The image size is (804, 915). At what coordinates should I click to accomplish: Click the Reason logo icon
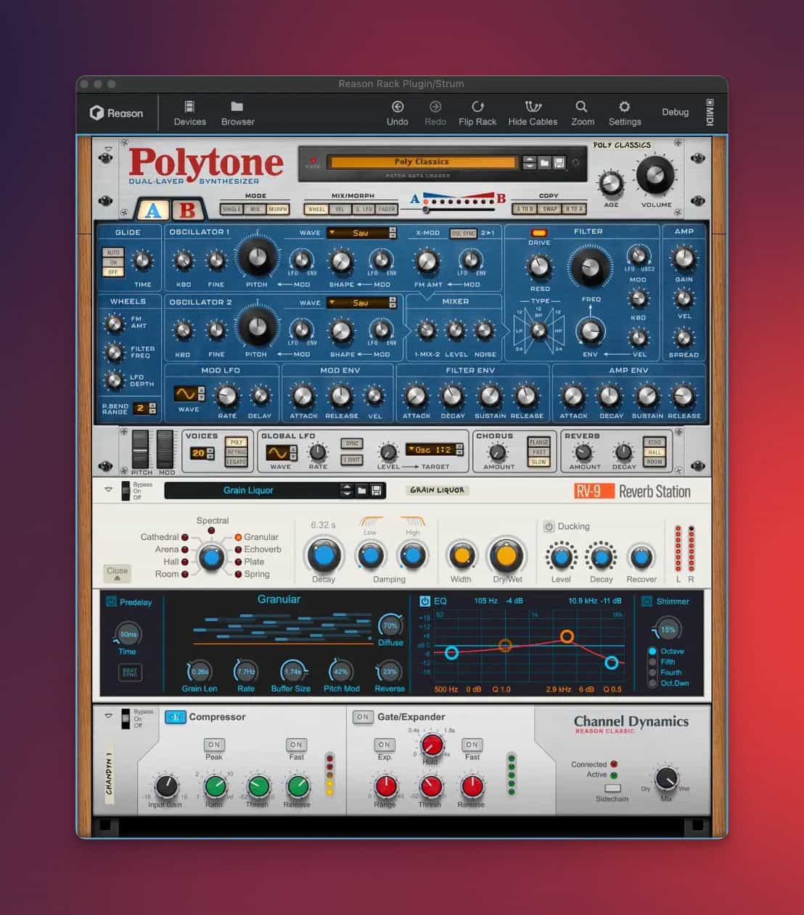(97, 113)
